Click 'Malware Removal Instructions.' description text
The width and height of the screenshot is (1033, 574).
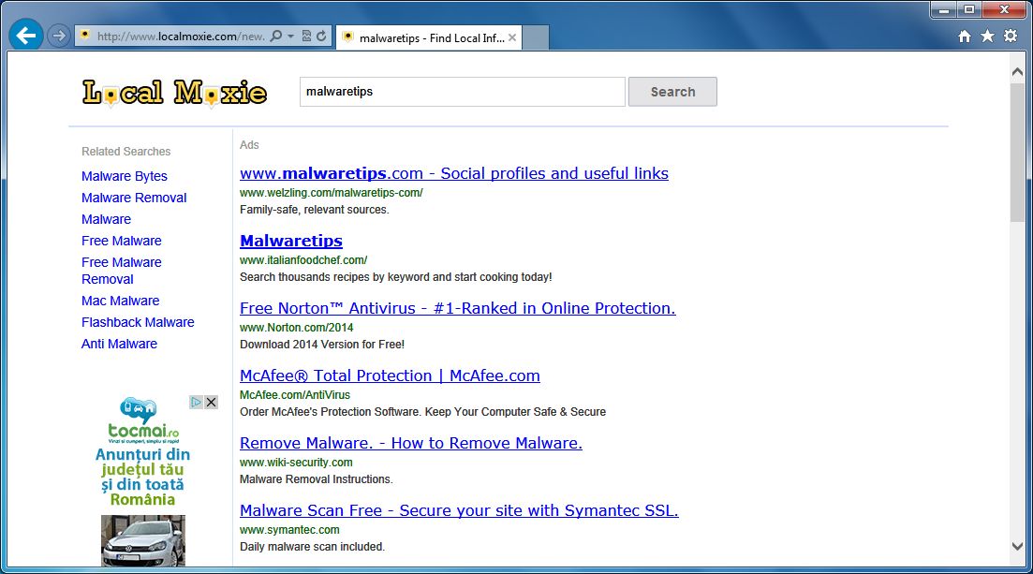click(x=317, y=479)
